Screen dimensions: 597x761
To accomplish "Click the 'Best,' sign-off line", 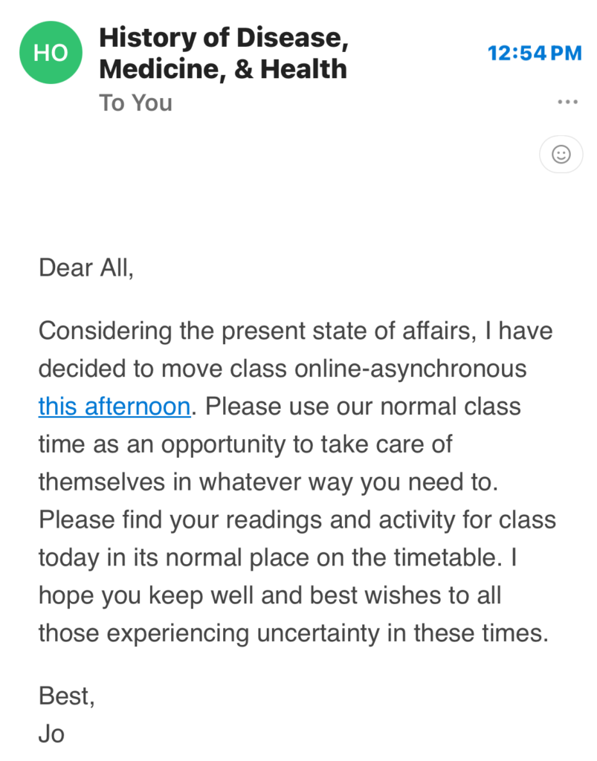I will coord(67,696).
